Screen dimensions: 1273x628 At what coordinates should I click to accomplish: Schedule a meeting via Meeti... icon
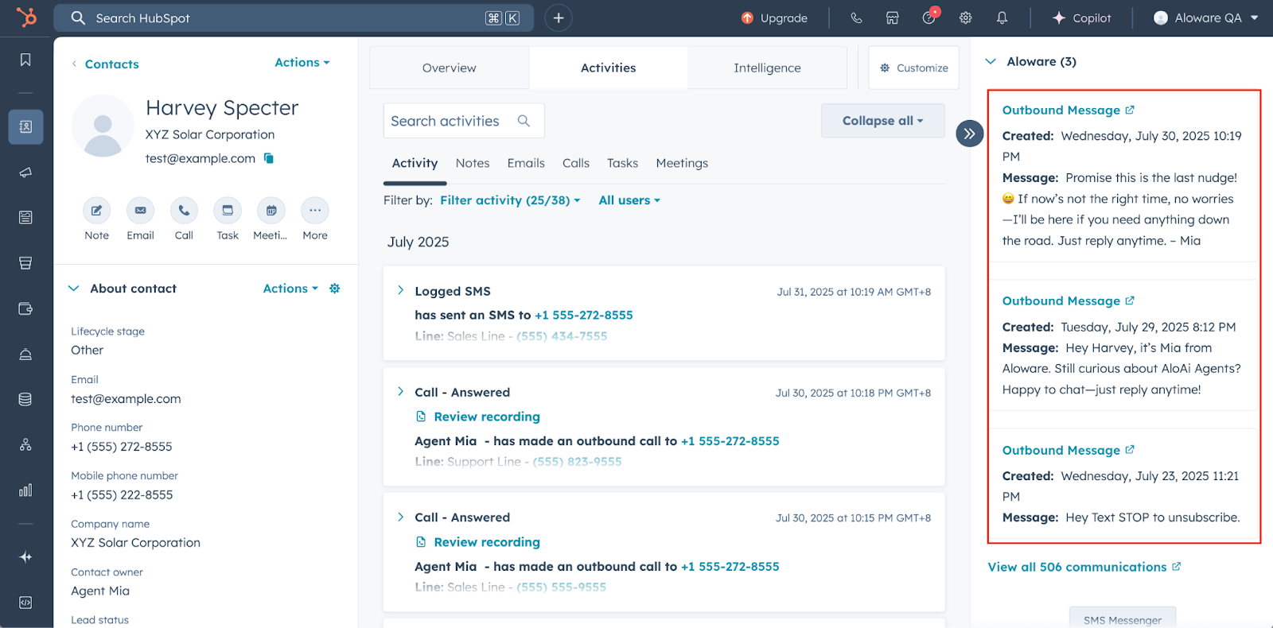tap(271, 211)
